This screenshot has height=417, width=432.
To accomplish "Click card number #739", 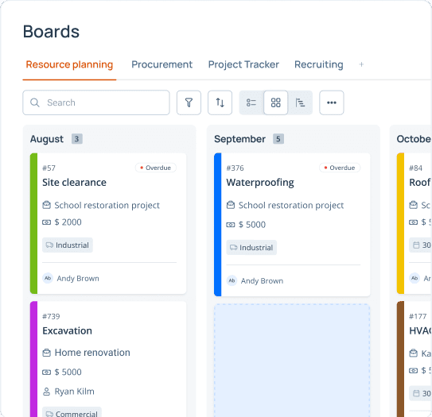I will pos(51,316).
